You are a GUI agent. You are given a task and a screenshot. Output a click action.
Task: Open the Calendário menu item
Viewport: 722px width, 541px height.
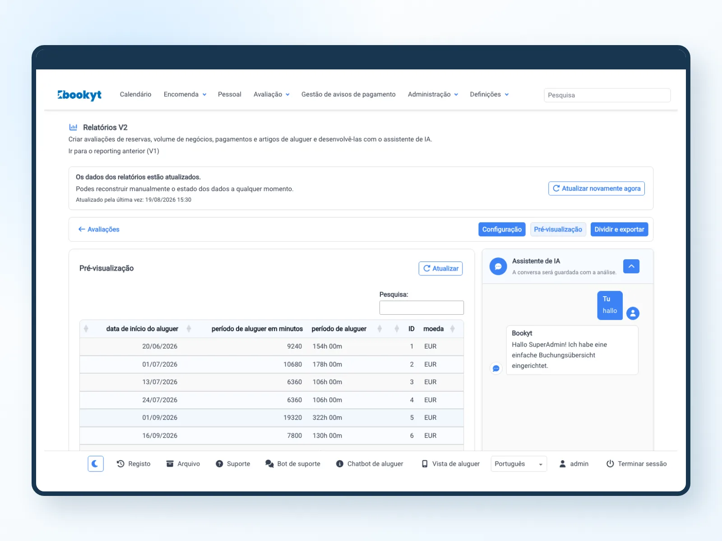click(x=135, y=94)
